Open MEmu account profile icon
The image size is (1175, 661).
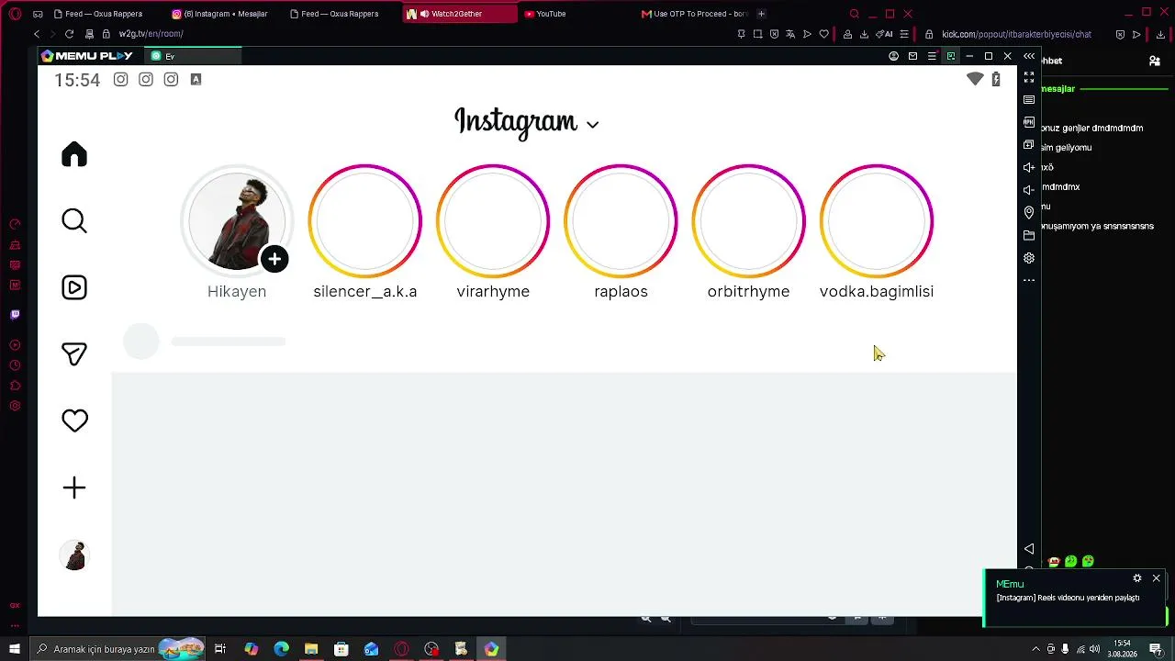pos(893,56)
